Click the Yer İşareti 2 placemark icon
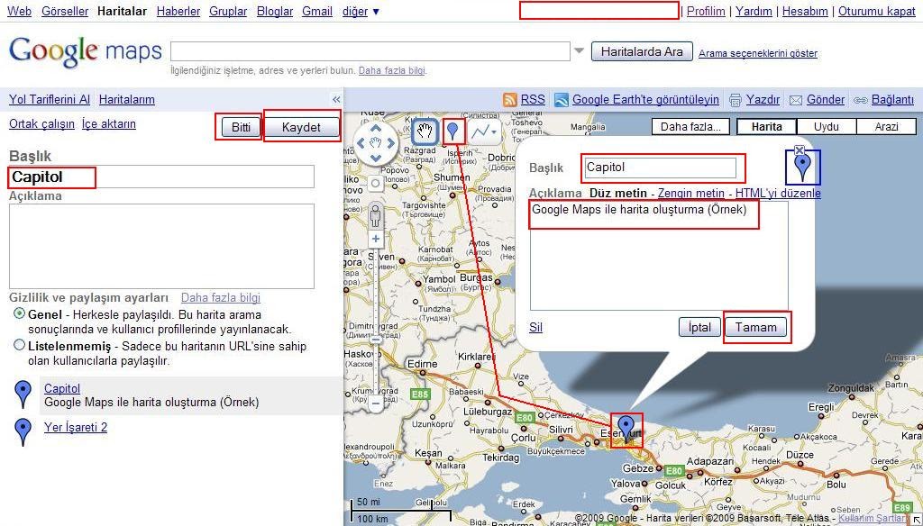 (x=23, y=431)
